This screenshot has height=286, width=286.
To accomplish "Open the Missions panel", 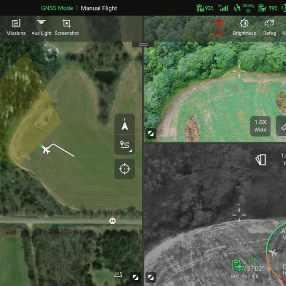I will [x=16, y=28].
